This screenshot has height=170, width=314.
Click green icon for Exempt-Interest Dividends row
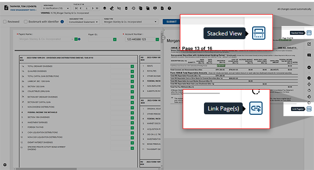[132, 143]
